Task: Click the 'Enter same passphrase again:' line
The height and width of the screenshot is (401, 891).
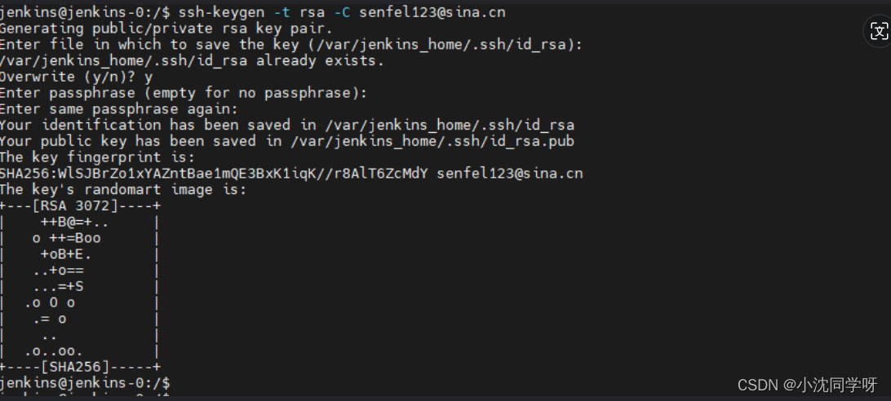Action: [x=119, y=108]
